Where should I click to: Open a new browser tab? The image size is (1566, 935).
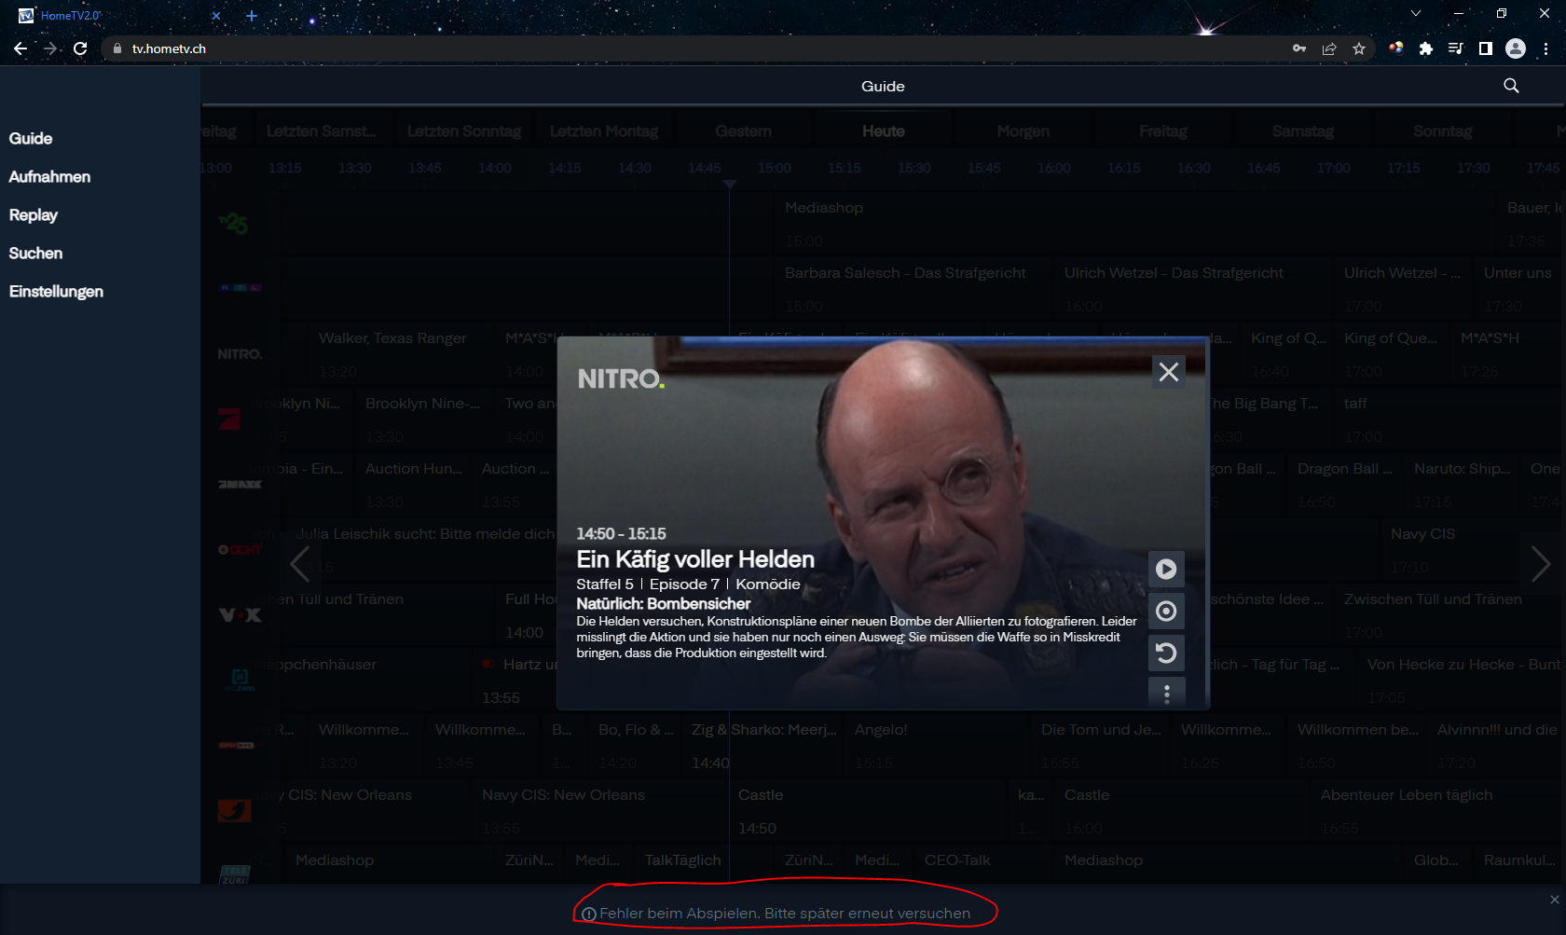[x=252, y=16]
